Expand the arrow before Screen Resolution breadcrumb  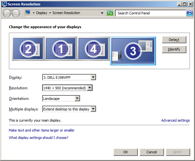coord(50,13)
